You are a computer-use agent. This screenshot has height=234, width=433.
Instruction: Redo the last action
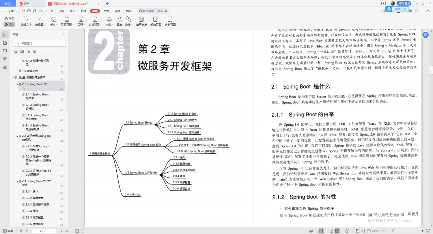coord(46,11)
